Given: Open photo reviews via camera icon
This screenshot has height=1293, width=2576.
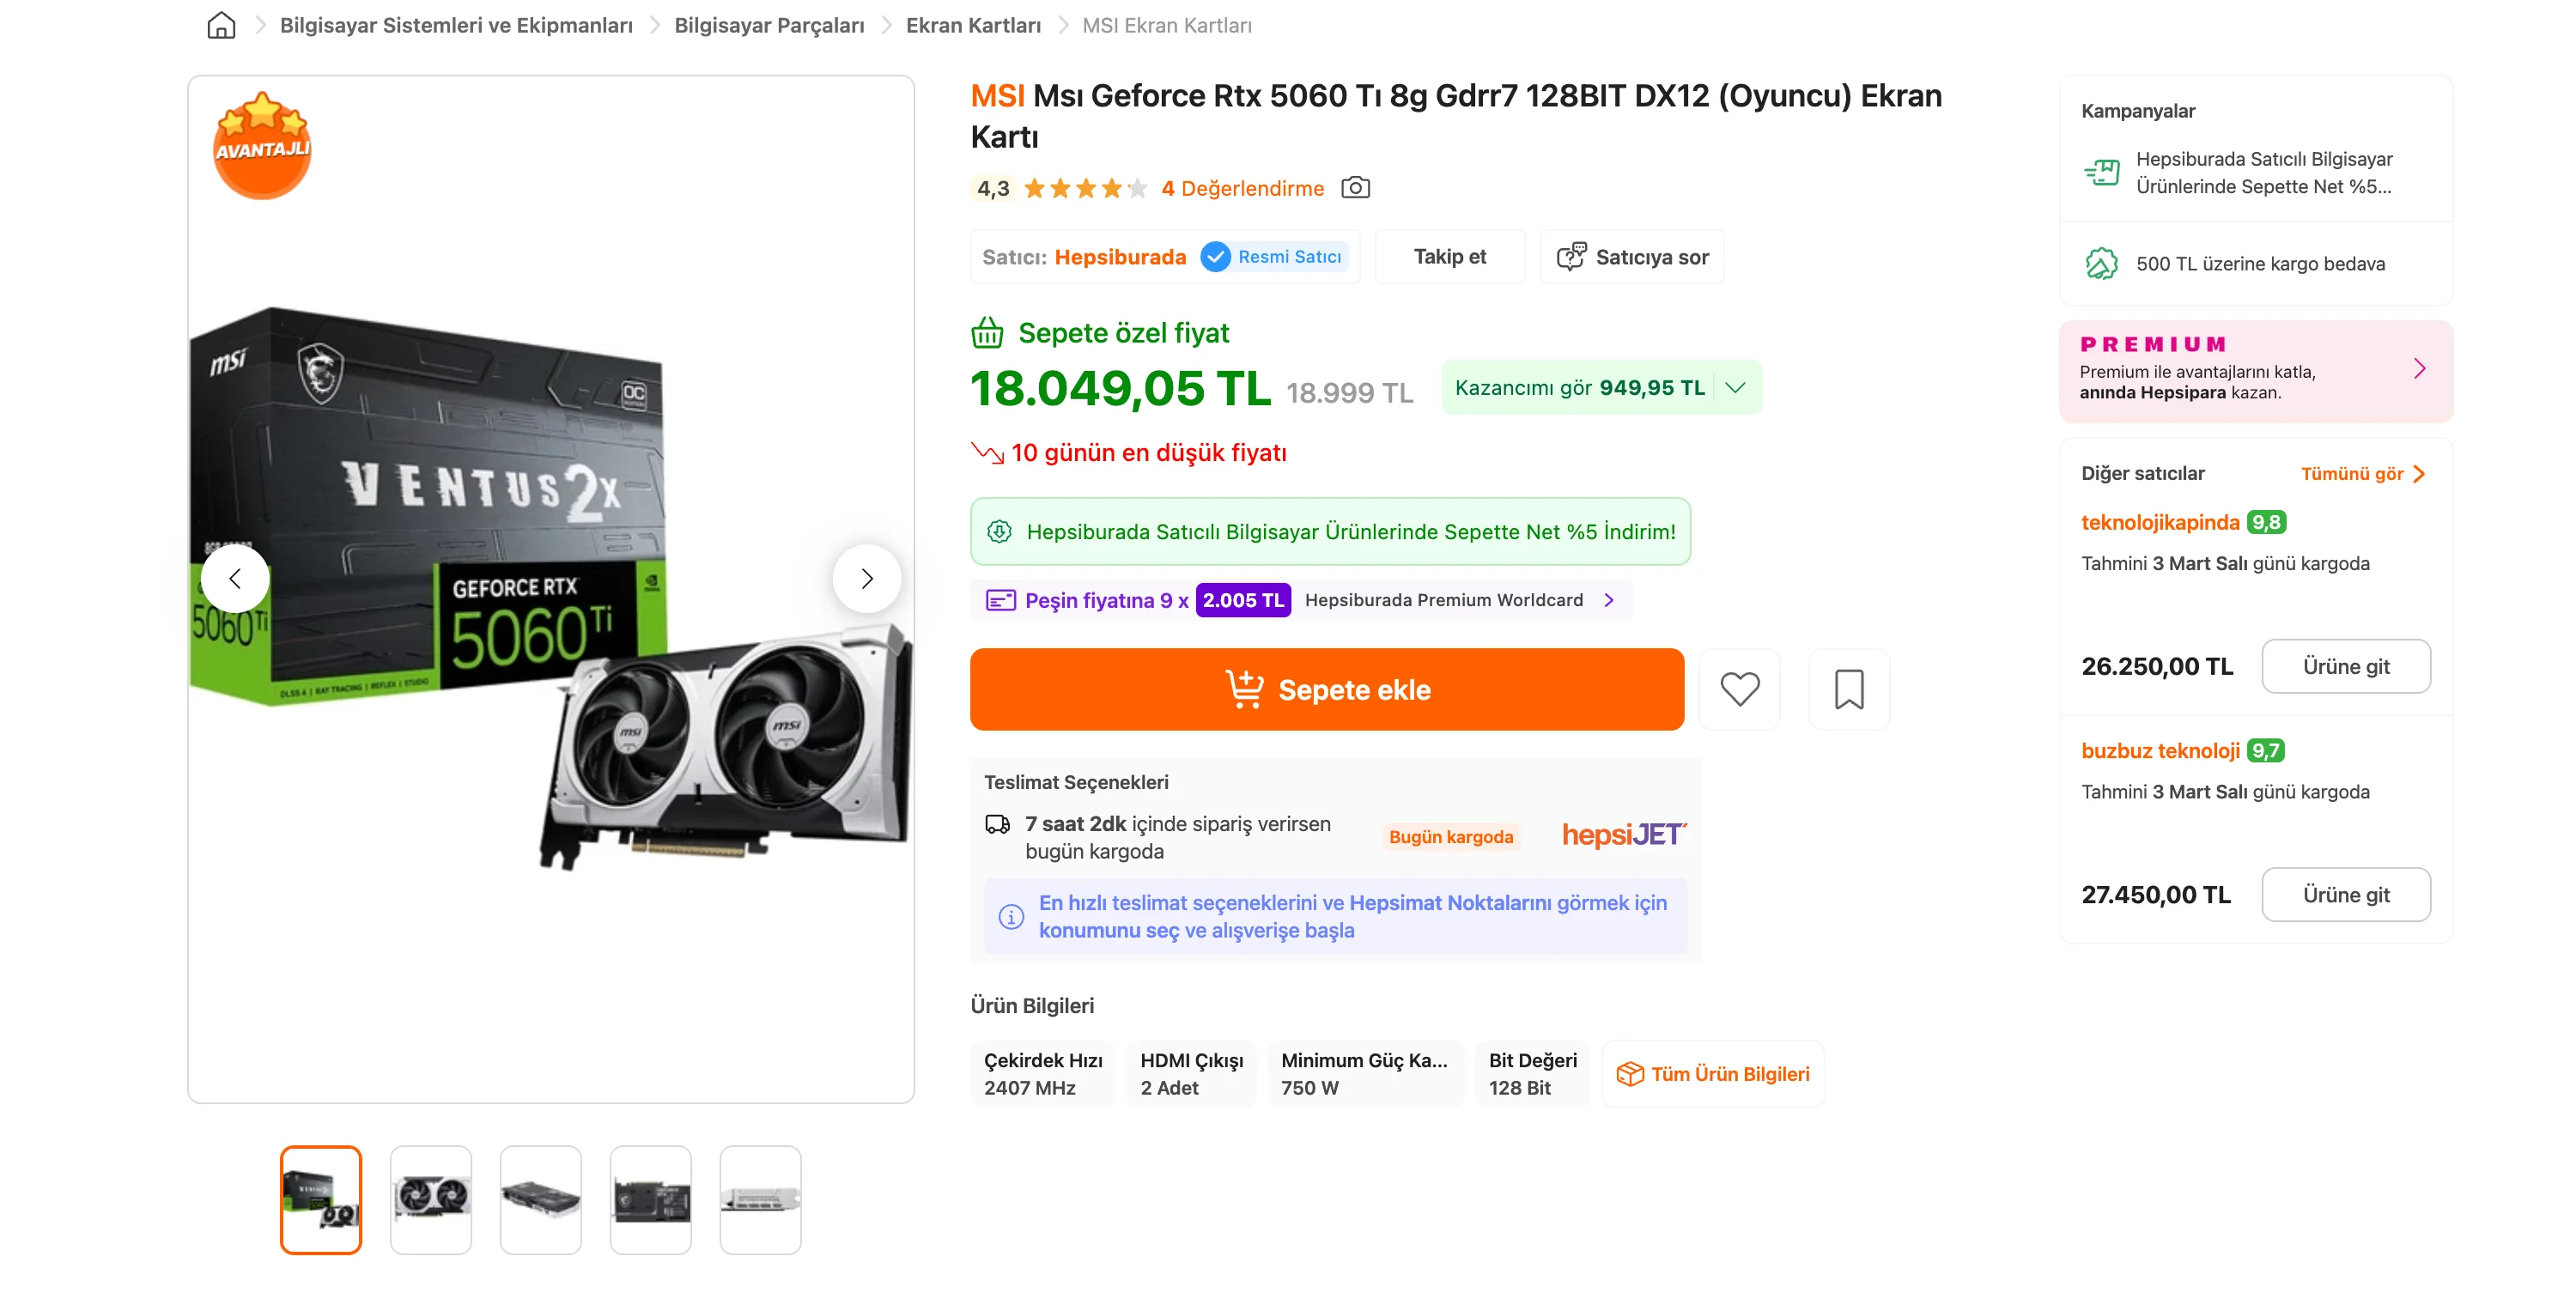Looking at the screenshot, I should pos(1355,188).
